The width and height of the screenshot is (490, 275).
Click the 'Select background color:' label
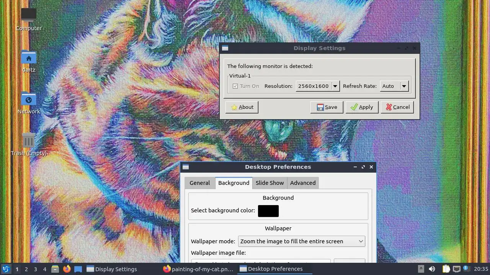[x=223, y=210]
